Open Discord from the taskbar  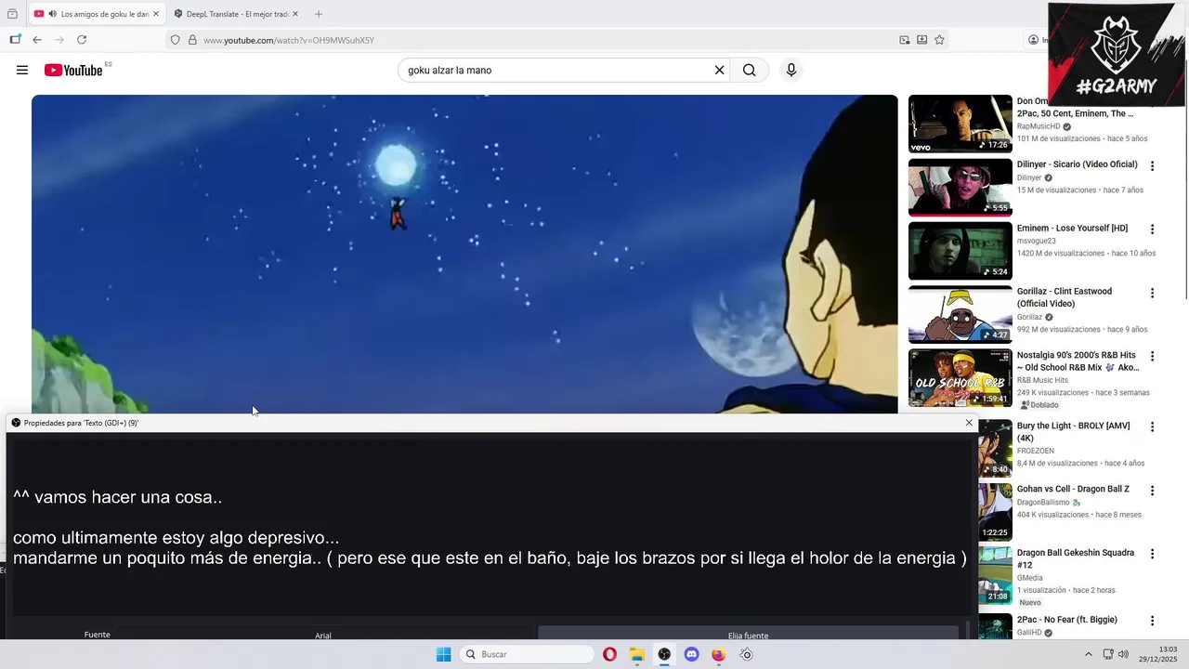[x=691, y=654]
